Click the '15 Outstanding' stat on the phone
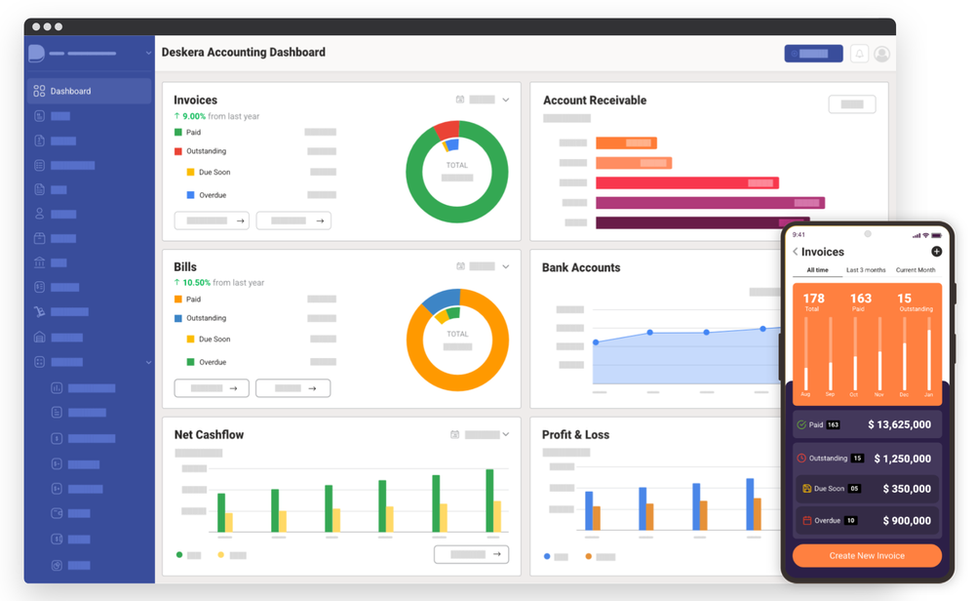 (915, 301)
